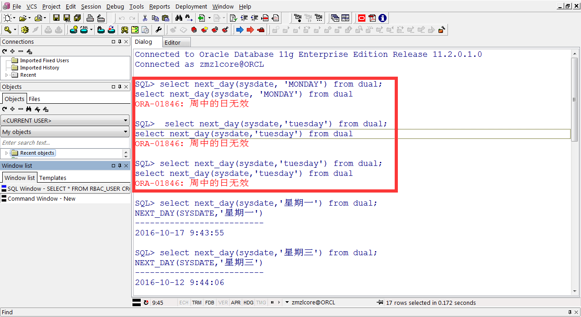This screenshot has width=581, height=317.
Task: Click the Save floppy disk icon
Action: tap(56, 18)
